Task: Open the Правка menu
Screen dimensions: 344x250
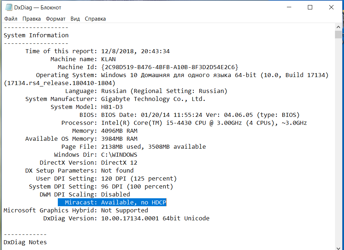Action: pyautogui.click(x=31, y=19)
